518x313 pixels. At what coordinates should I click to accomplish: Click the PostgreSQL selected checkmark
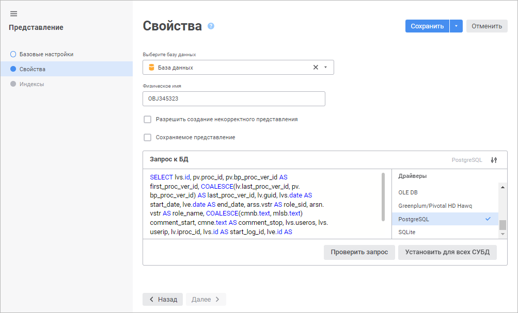click(488, 219)
